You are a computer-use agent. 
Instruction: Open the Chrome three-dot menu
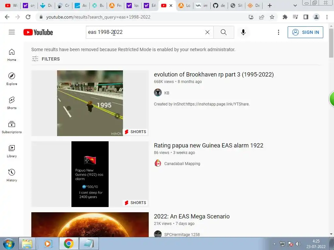(327, 17)
